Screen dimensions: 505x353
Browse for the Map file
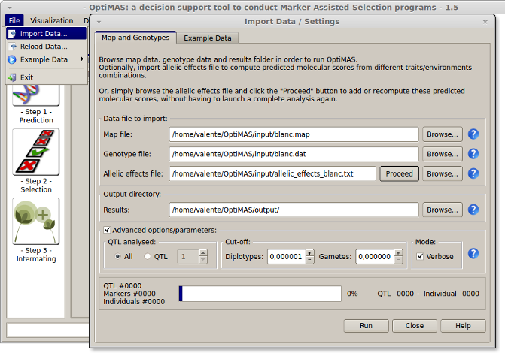(x=443, y=134)
